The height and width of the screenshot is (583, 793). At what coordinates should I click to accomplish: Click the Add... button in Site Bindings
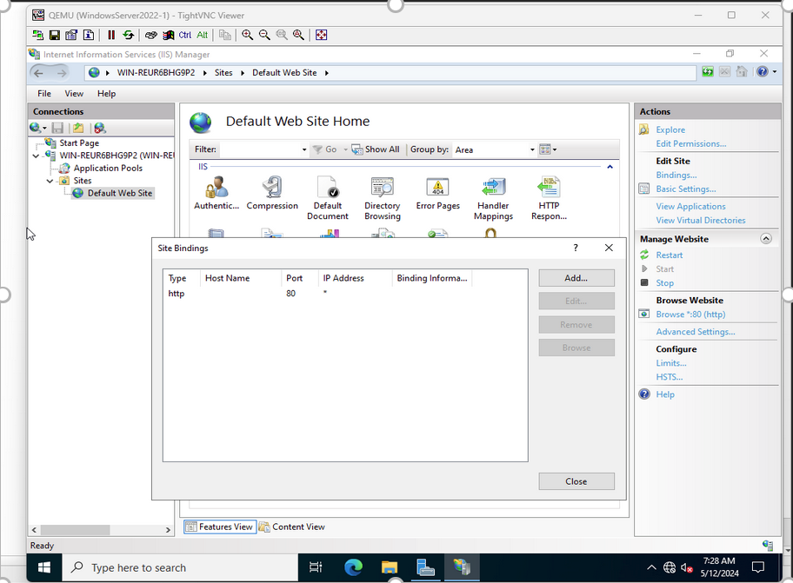point(576,278)
